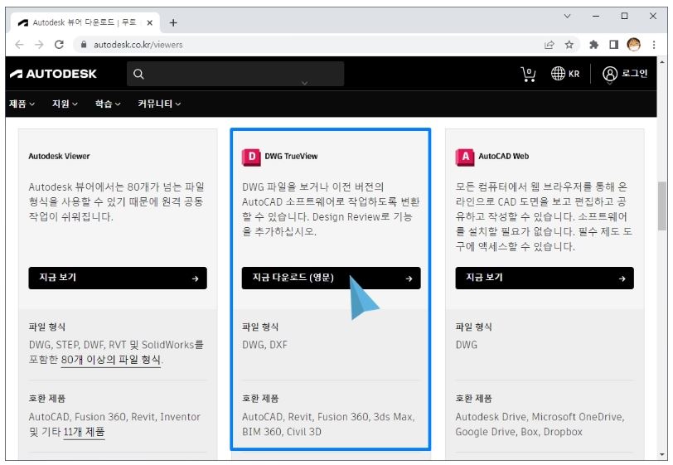Viewport: 673px width, 465px height.
Task: Click the Autodesk Viewer card title
Action: [x=59, y=157]
